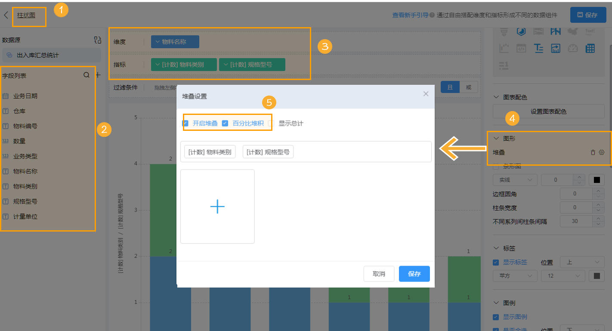Click the back arrow beside 柱状图
This screenshot has height=331, width=612.
click(6, 15)
